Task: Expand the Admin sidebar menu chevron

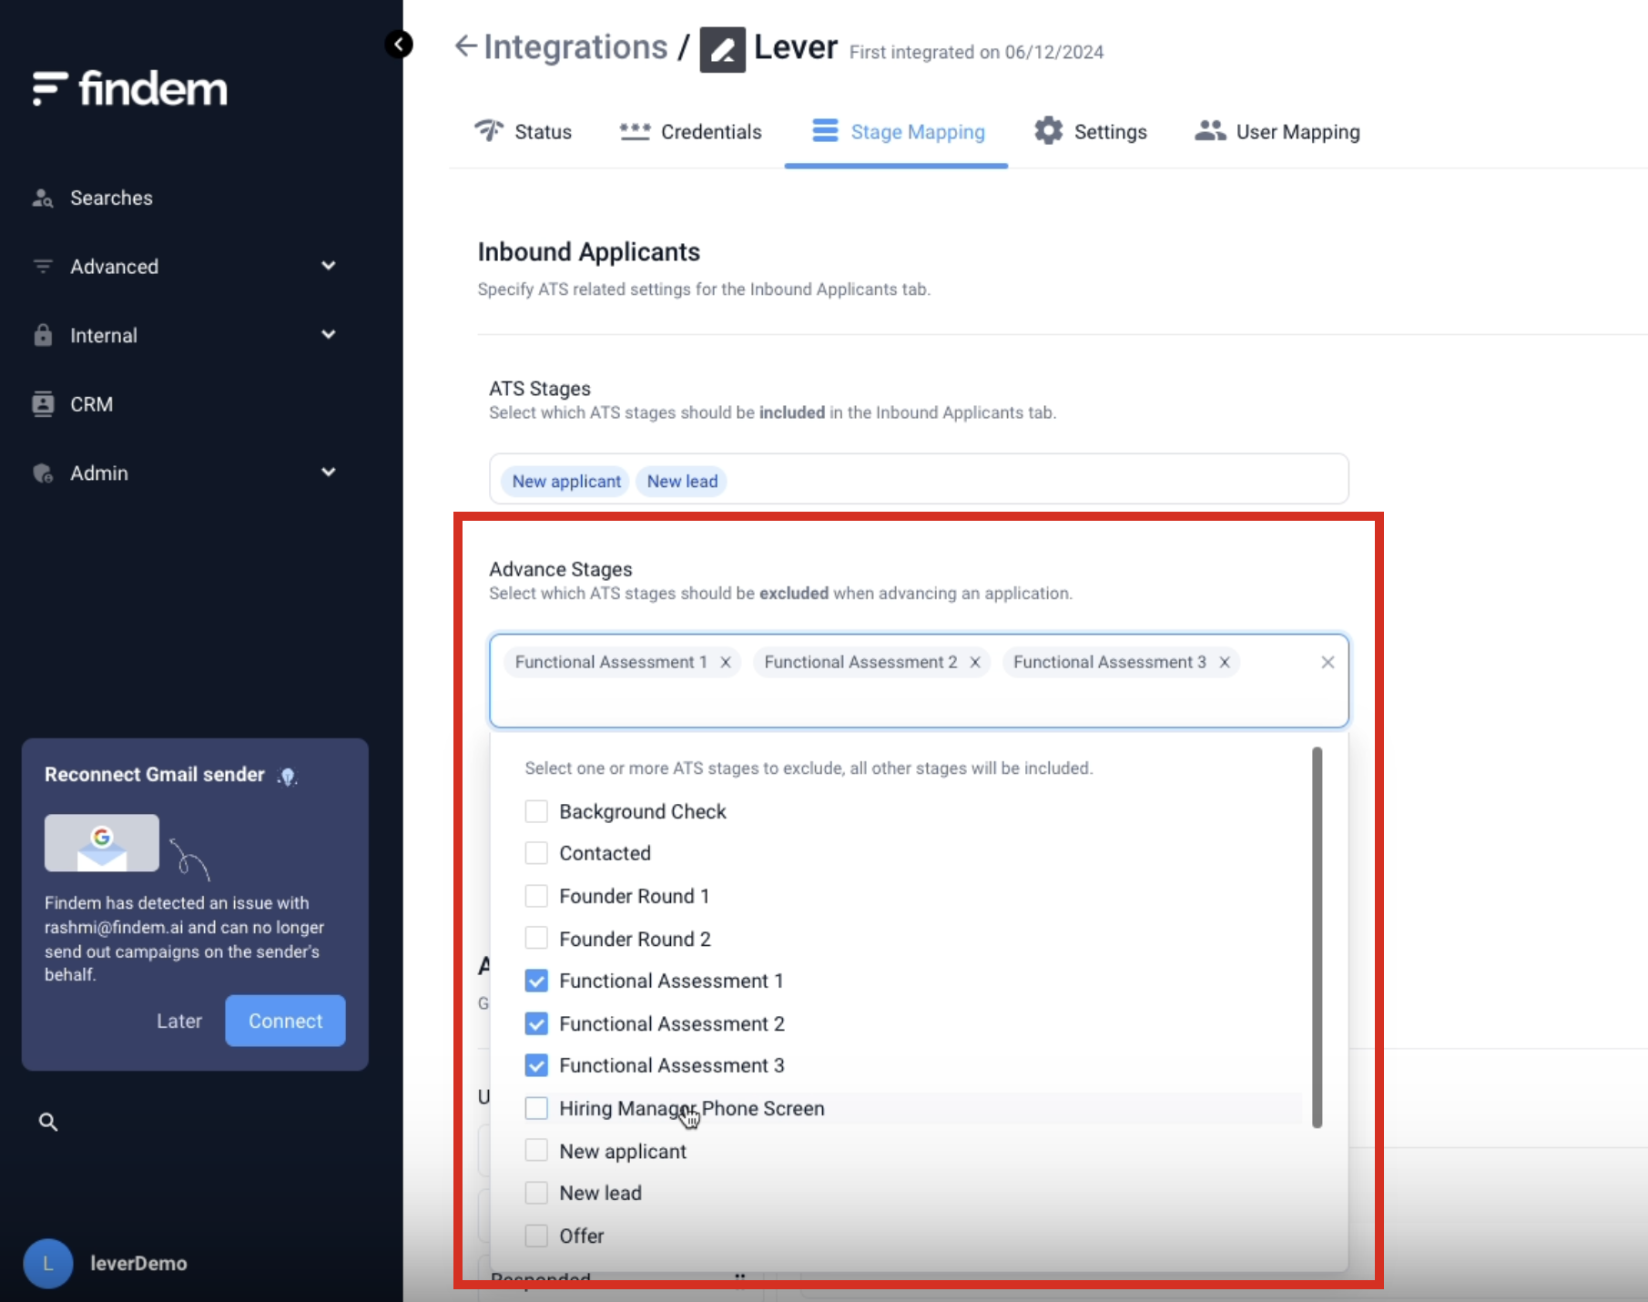Action: point(329,472)
